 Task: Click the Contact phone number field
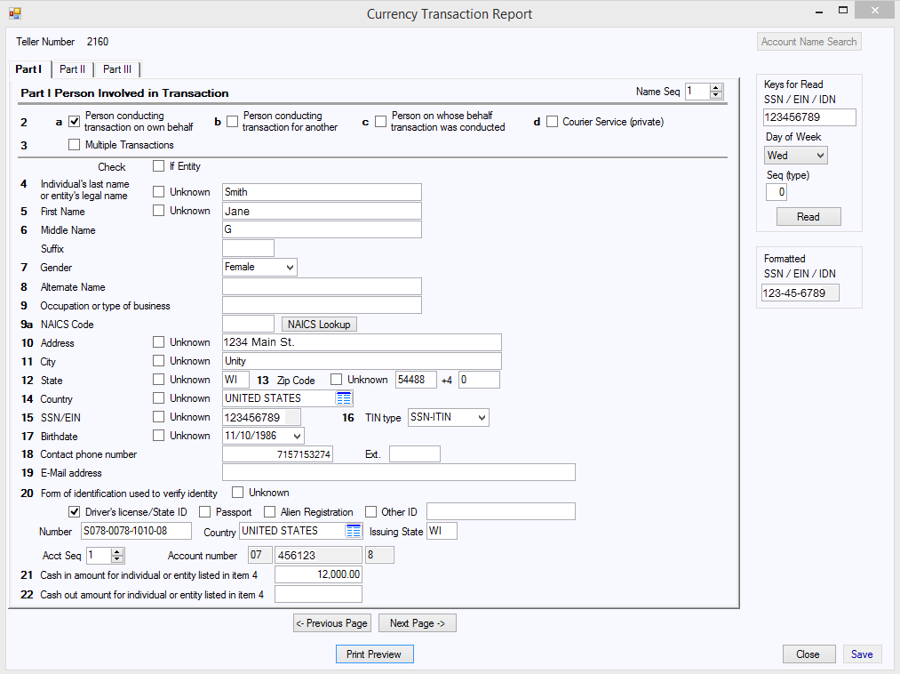[x=277, y=454]
